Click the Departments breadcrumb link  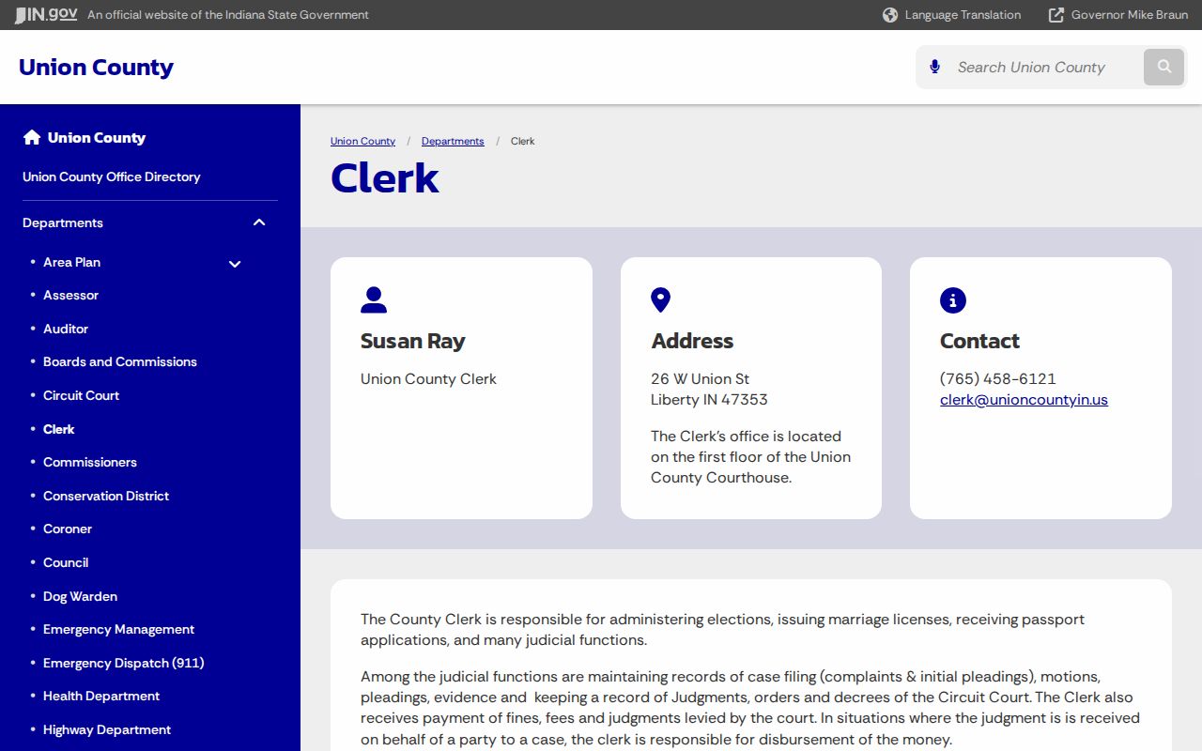click(x=453, y=141)
